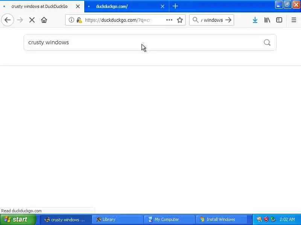The height and width of the screenshot is (225, 301).
Task: Click the forward navigation arrow
Action: pyautogui.click(x=20, y=20)
